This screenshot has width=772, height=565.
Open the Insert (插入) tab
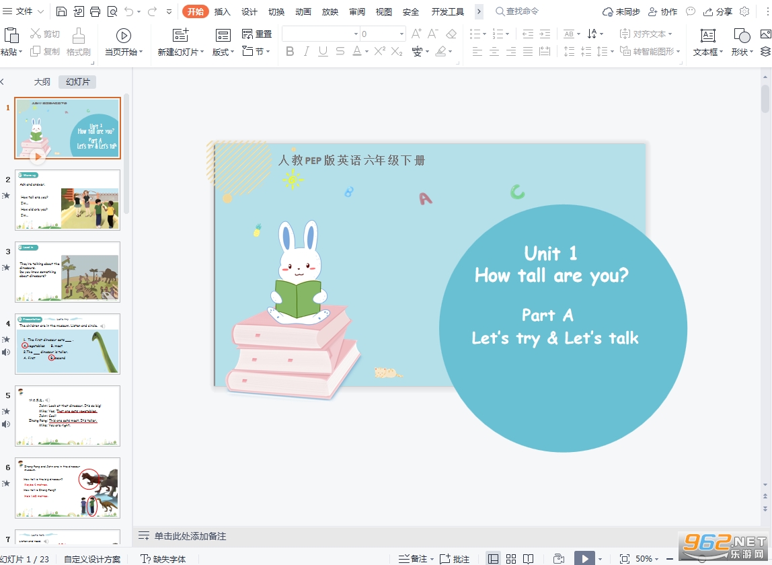222,11
